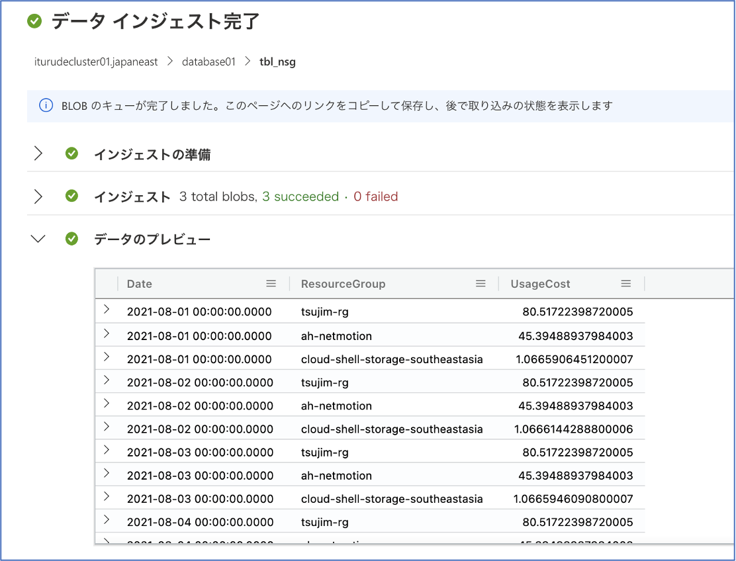The width and height of the screenshot is (736, 561).
Task: Open the Date column menu icon
Action: [x=271, y=283]
